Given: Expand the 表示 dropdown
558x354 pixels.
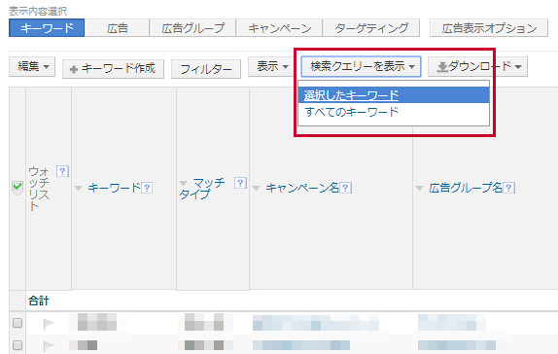Looking at the screenshot, I should coord(272,66).
